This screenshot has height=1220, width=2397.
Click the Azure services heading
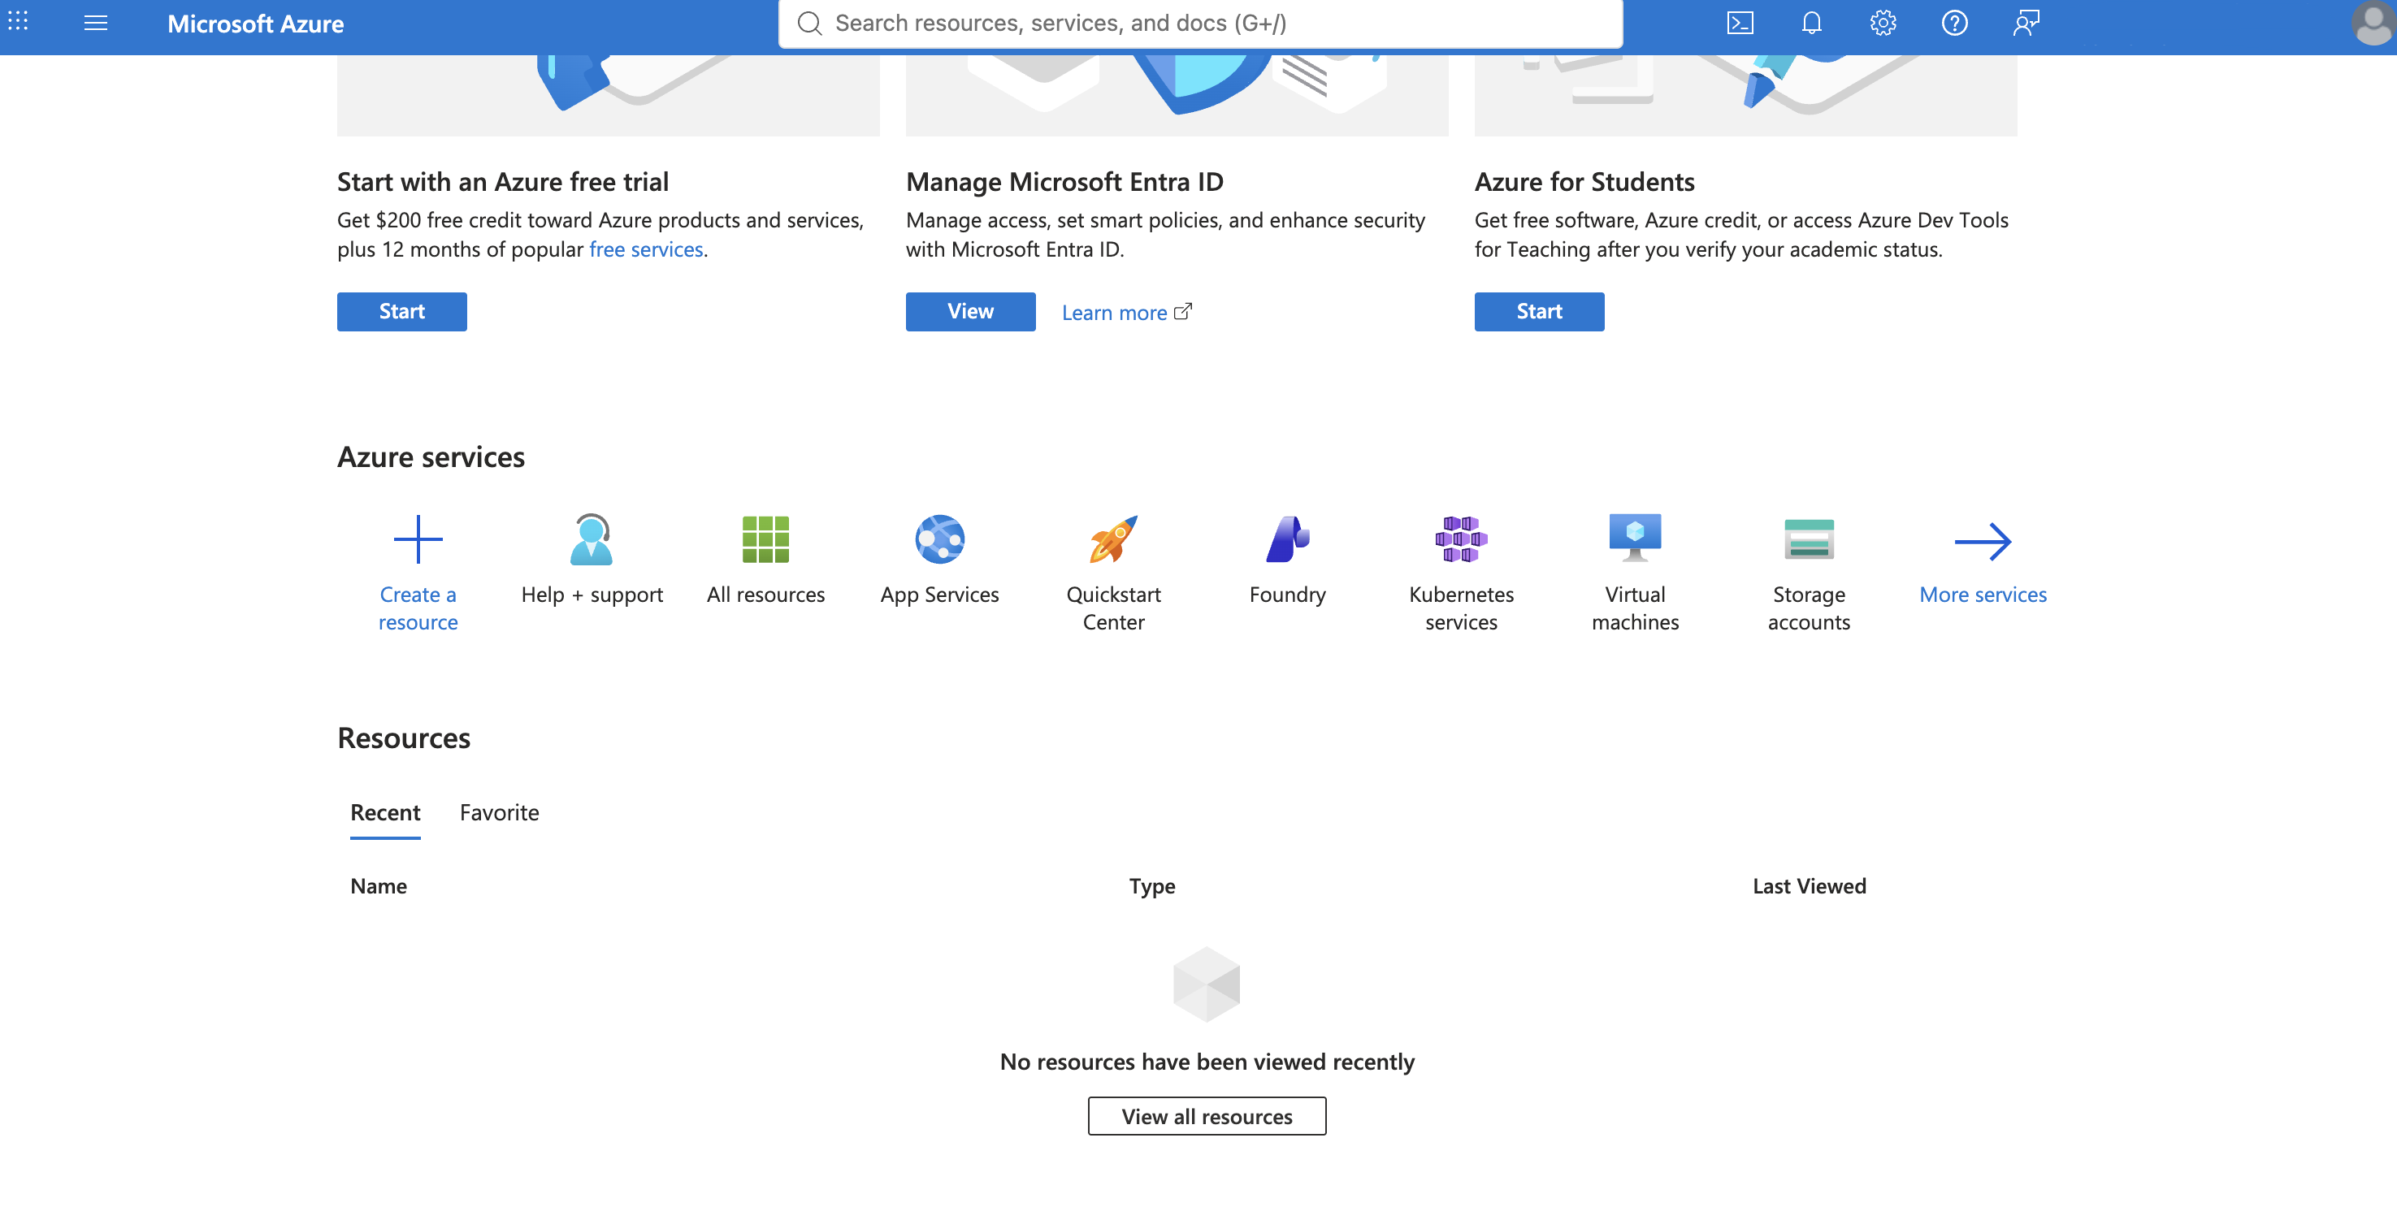coord(431,457)
